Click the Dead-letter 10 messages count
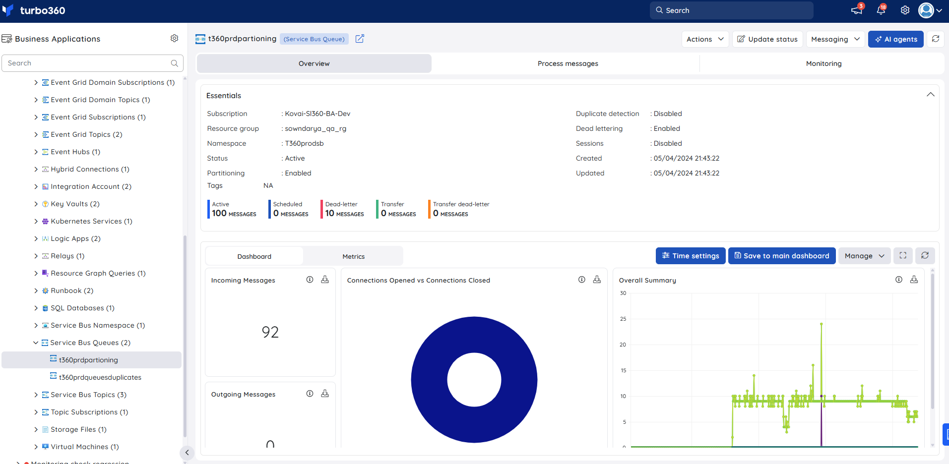949x464 pixels. click(344, 213)
